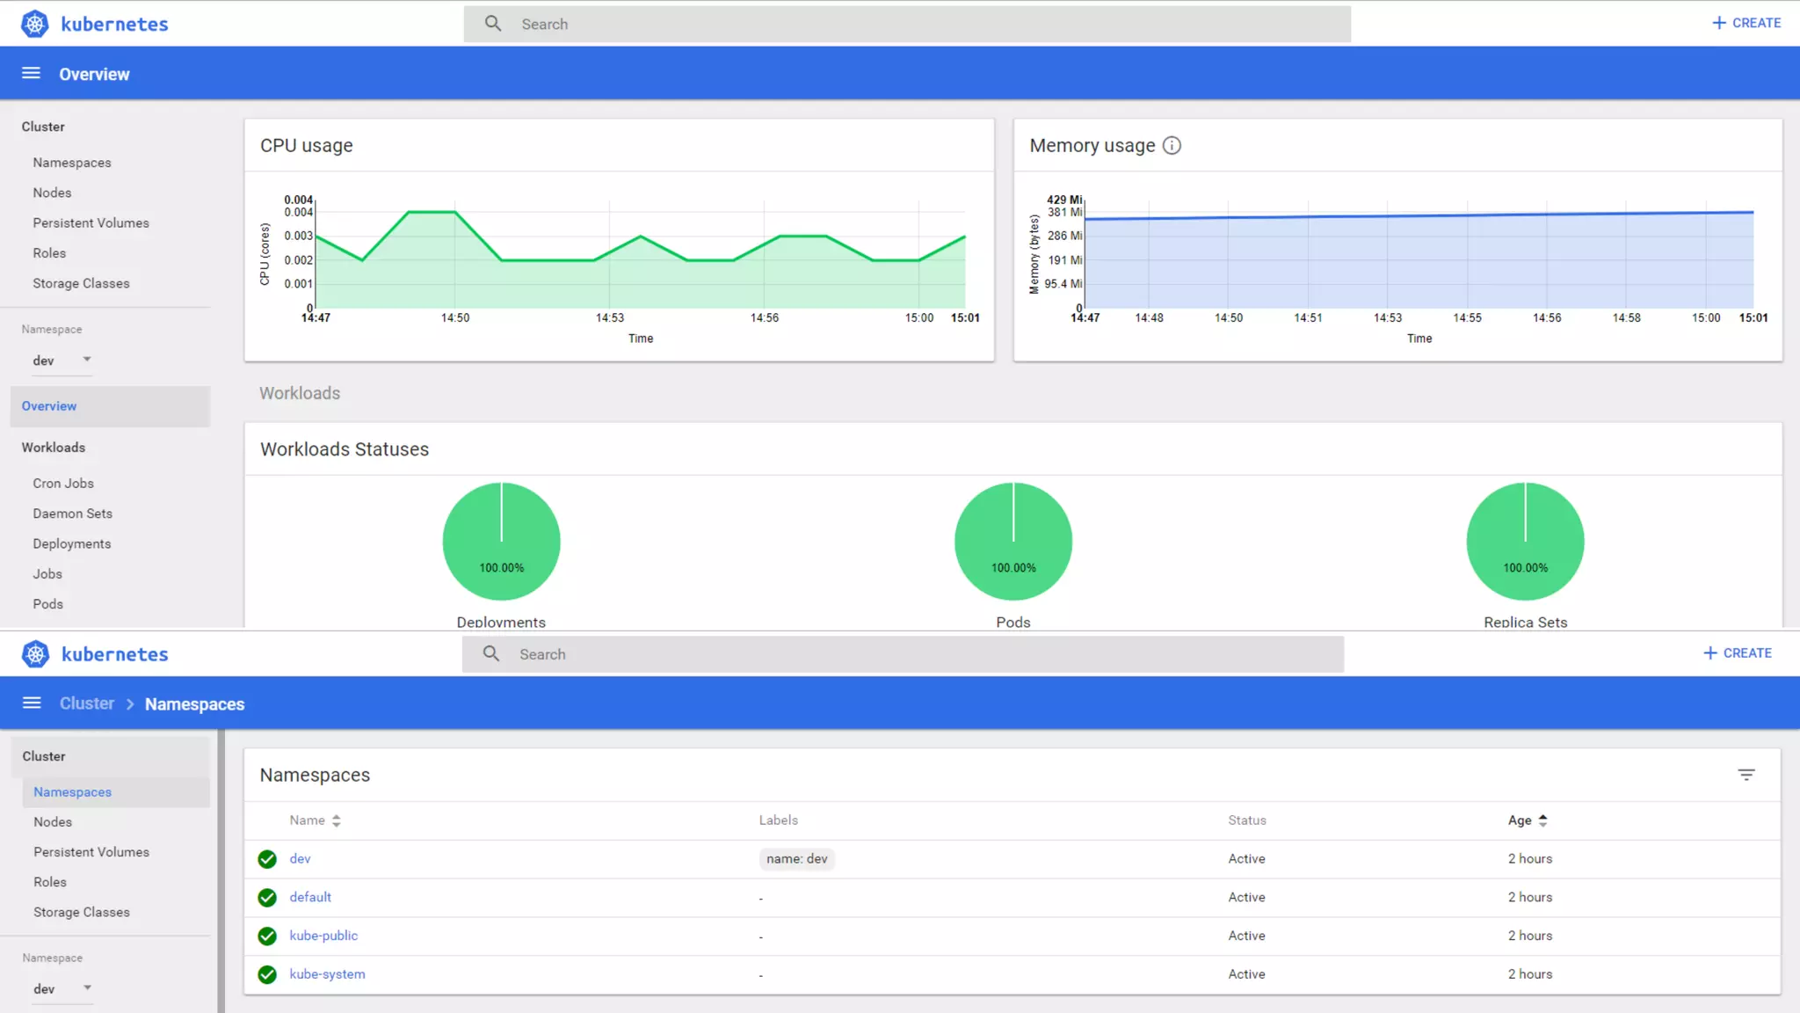The height and width of the screenshot is (1013, 1800).
Task: Click Deployments 100% green pie chart
Action: [x=501, y=542]
